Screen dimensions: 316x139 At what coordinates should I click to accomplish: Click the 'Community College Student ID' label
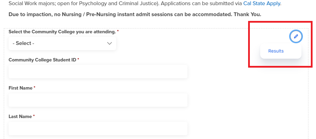pos(42,60)
